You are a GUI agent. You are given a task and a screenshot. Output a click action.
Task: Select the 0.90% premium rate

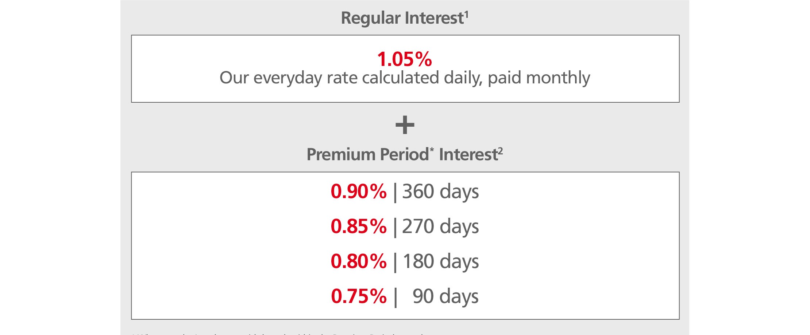click(358, 192)
